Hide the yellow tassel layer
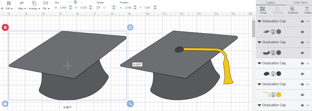Image resolution: width=312 pixels, height=111 pixels. click(x=302, y=95)
